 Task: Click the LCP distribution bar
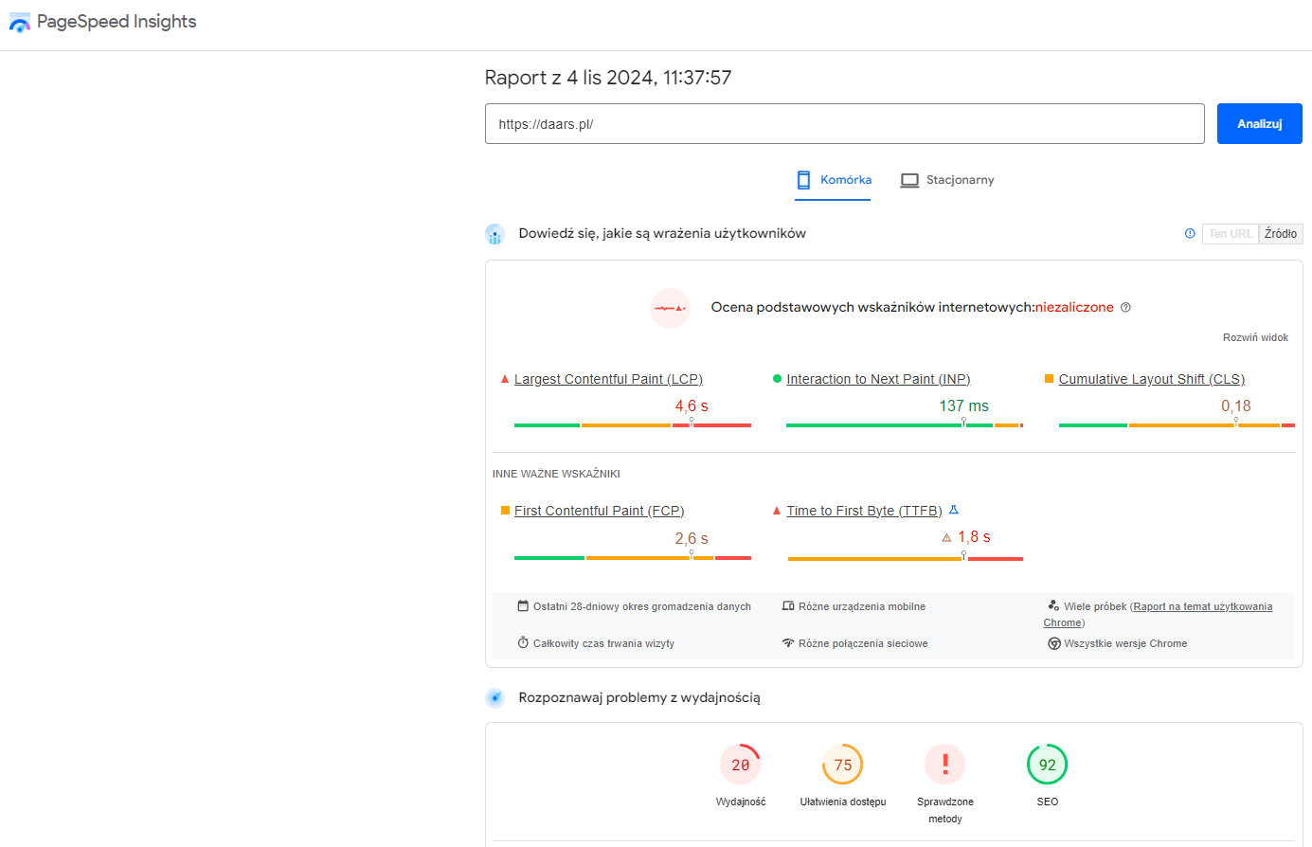(x=633, y=425)
